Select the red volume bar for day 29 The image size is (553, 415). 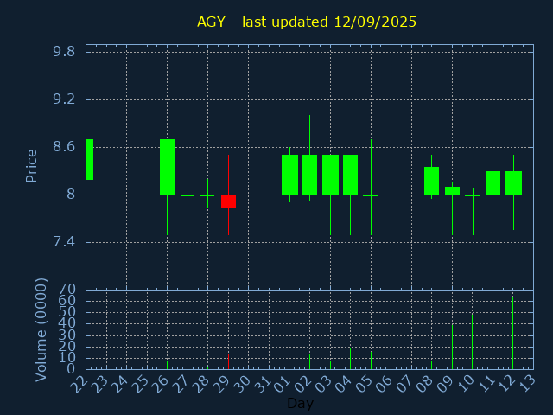tap(228, 361)
